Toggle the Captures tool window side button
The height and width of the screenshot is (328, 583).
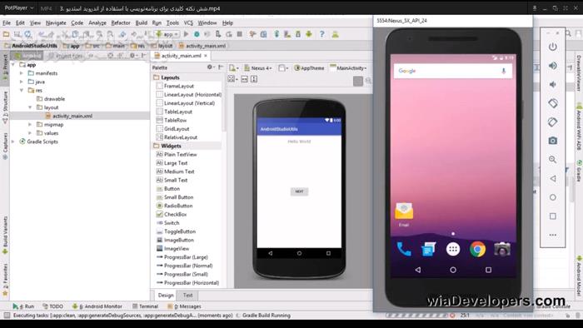[5, 146]
